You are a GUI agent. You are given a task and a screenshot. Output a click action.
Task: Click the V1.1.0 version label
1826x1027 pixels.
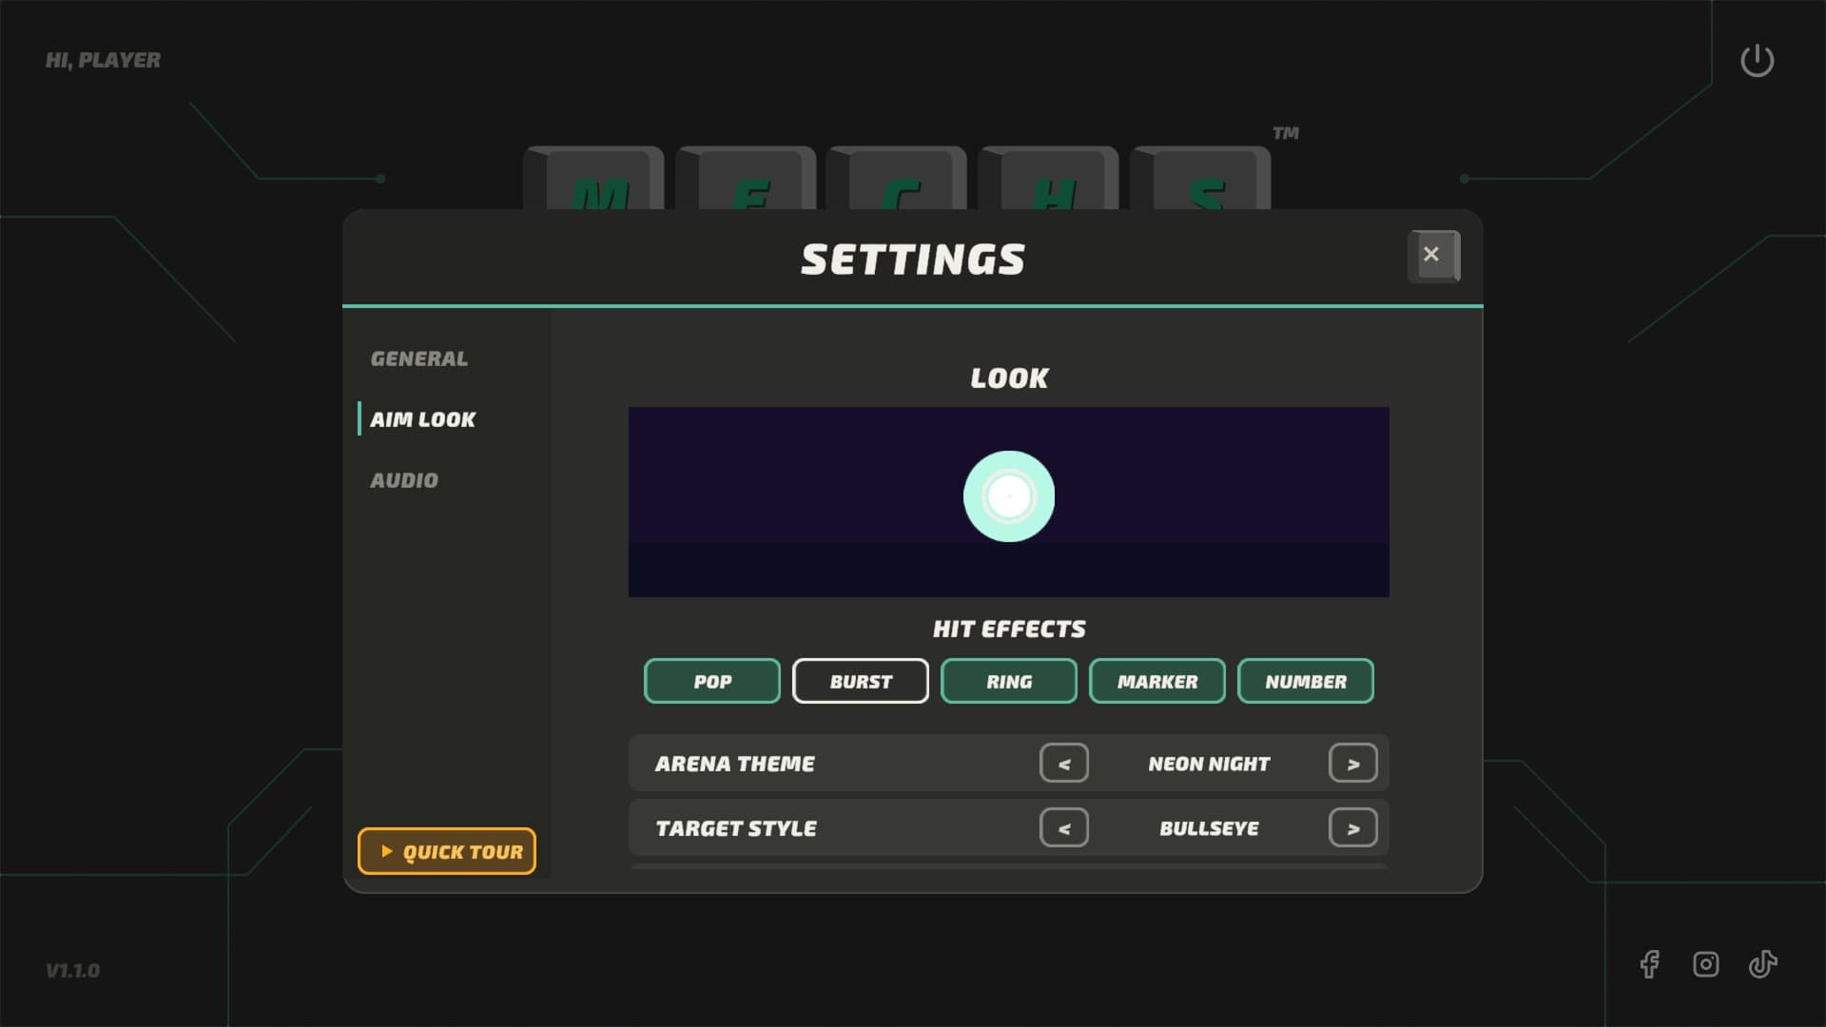(72, 971)
